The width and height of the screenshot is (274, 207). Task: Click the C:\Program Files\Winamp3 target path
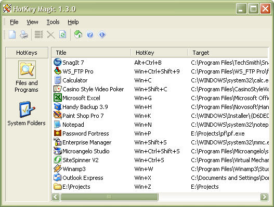(x=230, y=169)
